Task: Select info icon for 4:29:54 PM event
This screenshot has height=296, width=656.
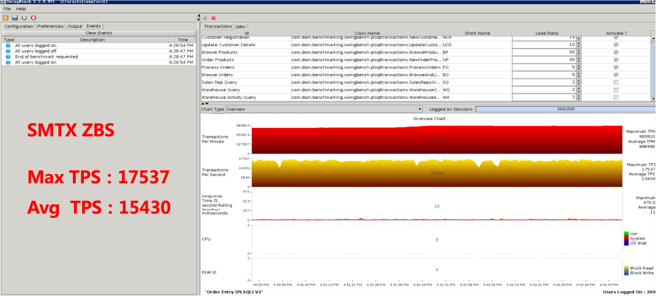Action: click(x=8, y=45)
